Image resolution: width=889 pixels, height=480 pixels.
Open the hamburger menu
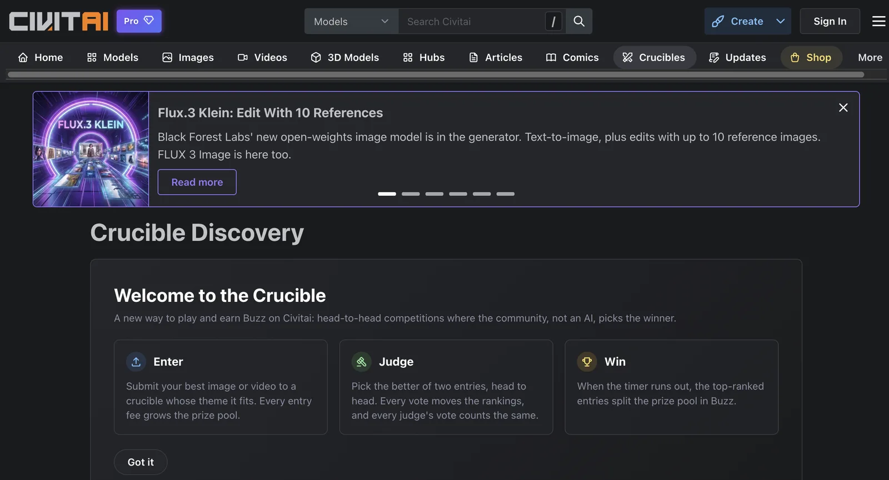click(879, 21)
